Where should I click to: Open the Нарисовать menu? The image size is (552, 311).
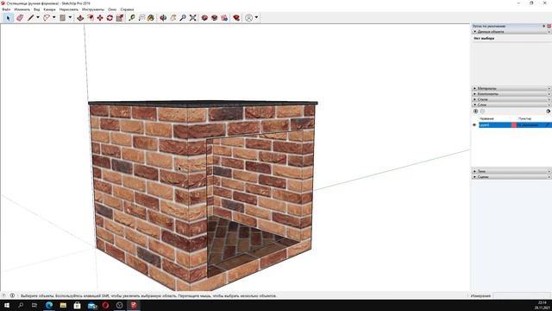coord(69,10)
